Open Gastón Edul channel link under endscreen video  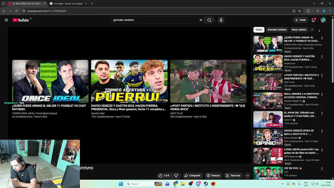98,113
